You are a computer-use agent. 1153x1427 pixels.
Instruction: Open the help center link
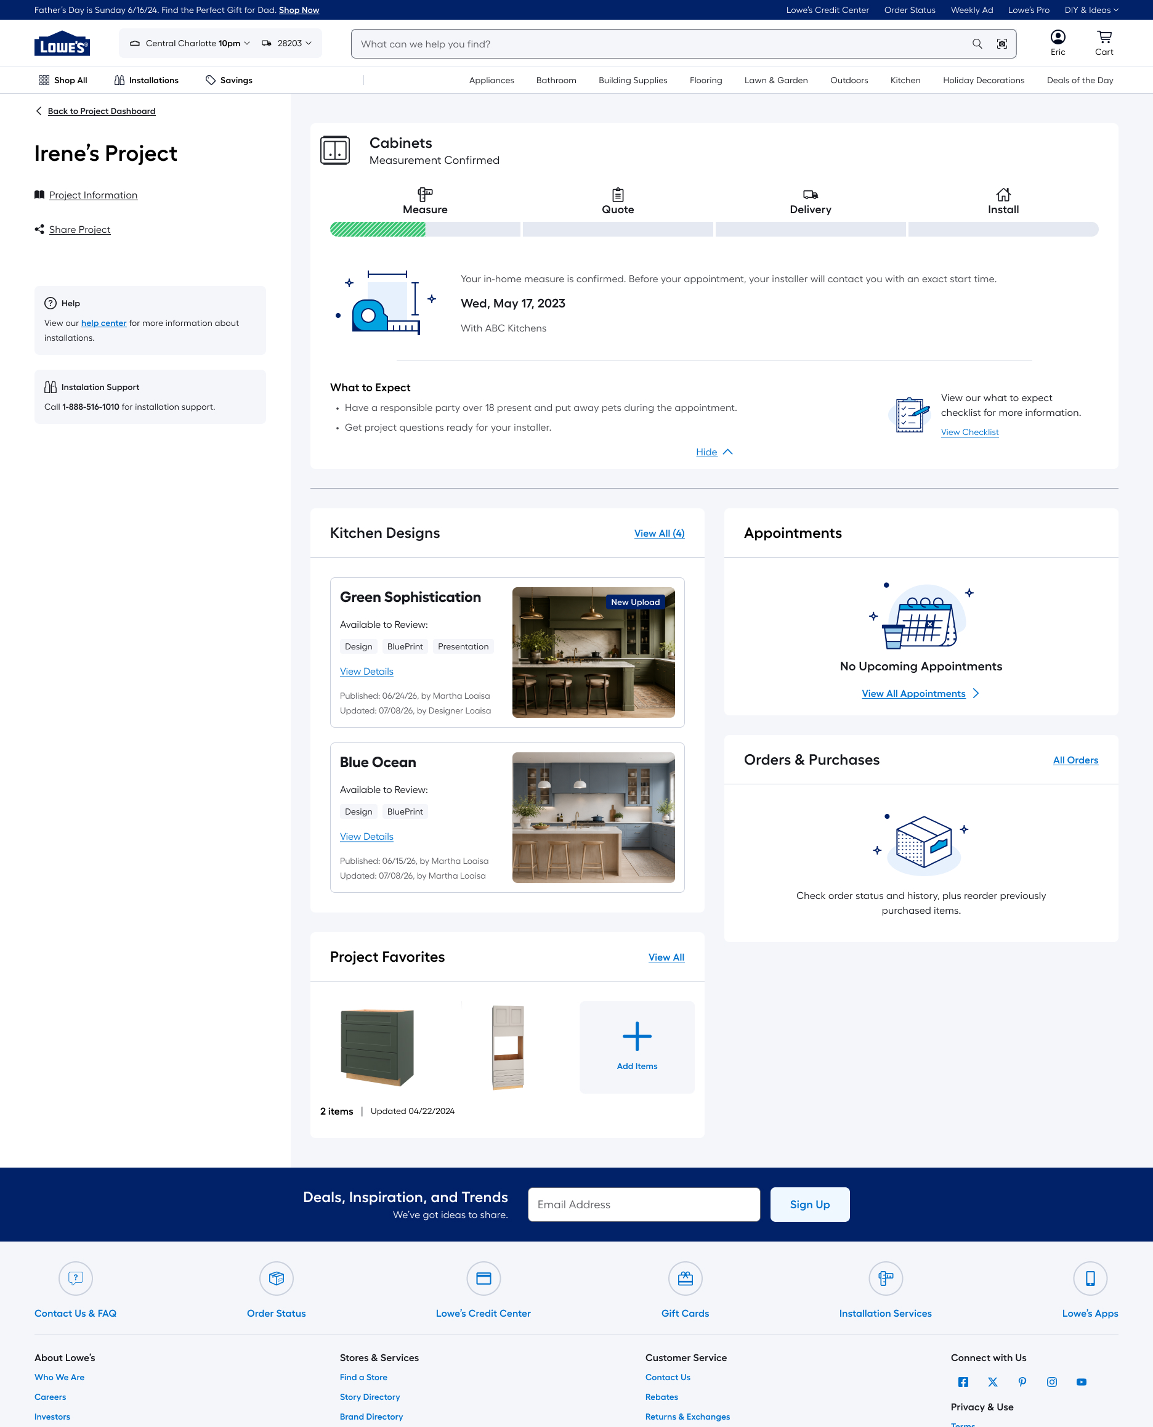103,323
